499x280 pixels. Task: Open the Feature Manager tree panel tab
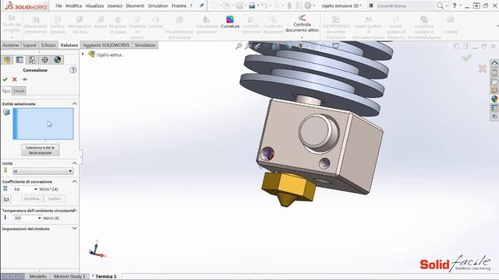7,60
